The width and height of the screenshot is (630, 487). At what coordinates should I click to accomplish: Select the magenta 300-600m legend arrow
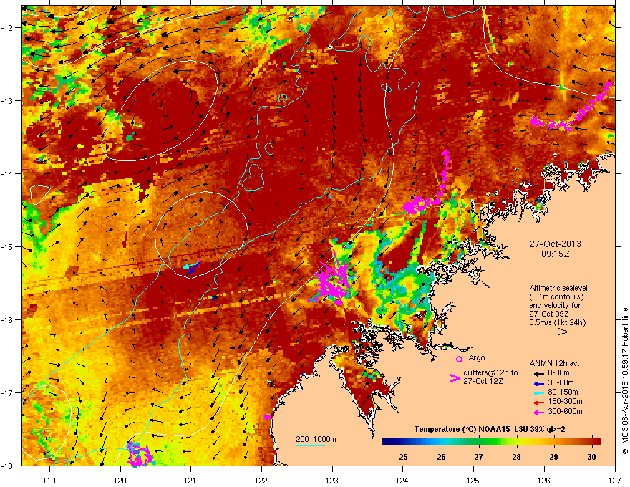click(538, 412)
